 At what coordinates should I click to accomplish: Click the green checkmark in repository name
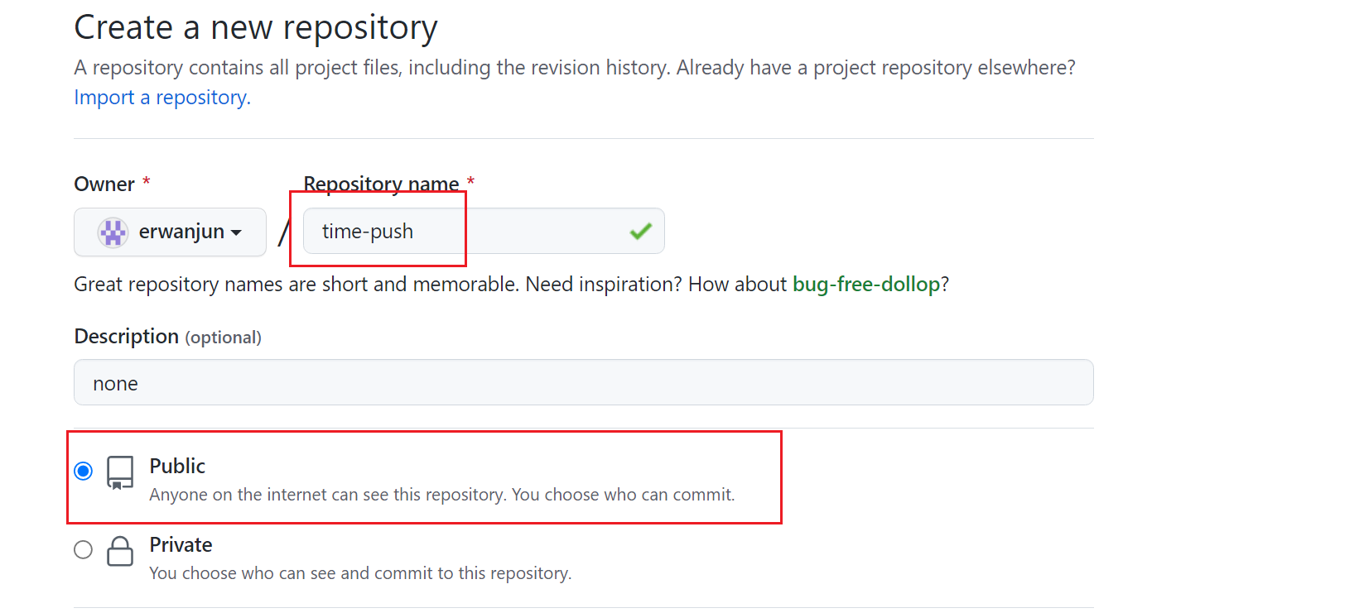pyautogui.click(x=640, y=232)
